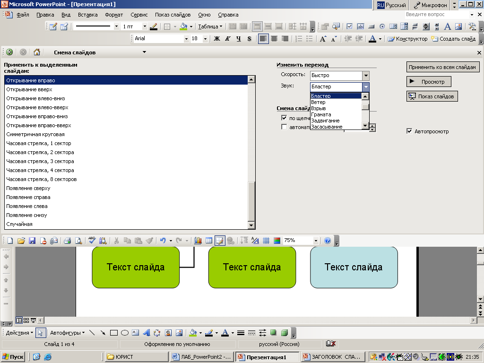Open the Смена слайдов task pane dropdown
This screenshot has height=363, width=484.
tap(144, 52)
